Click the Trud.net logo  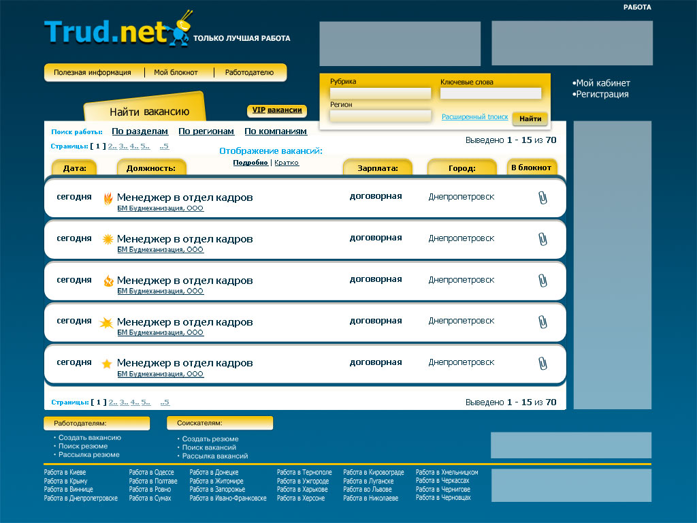click(109, 31)
